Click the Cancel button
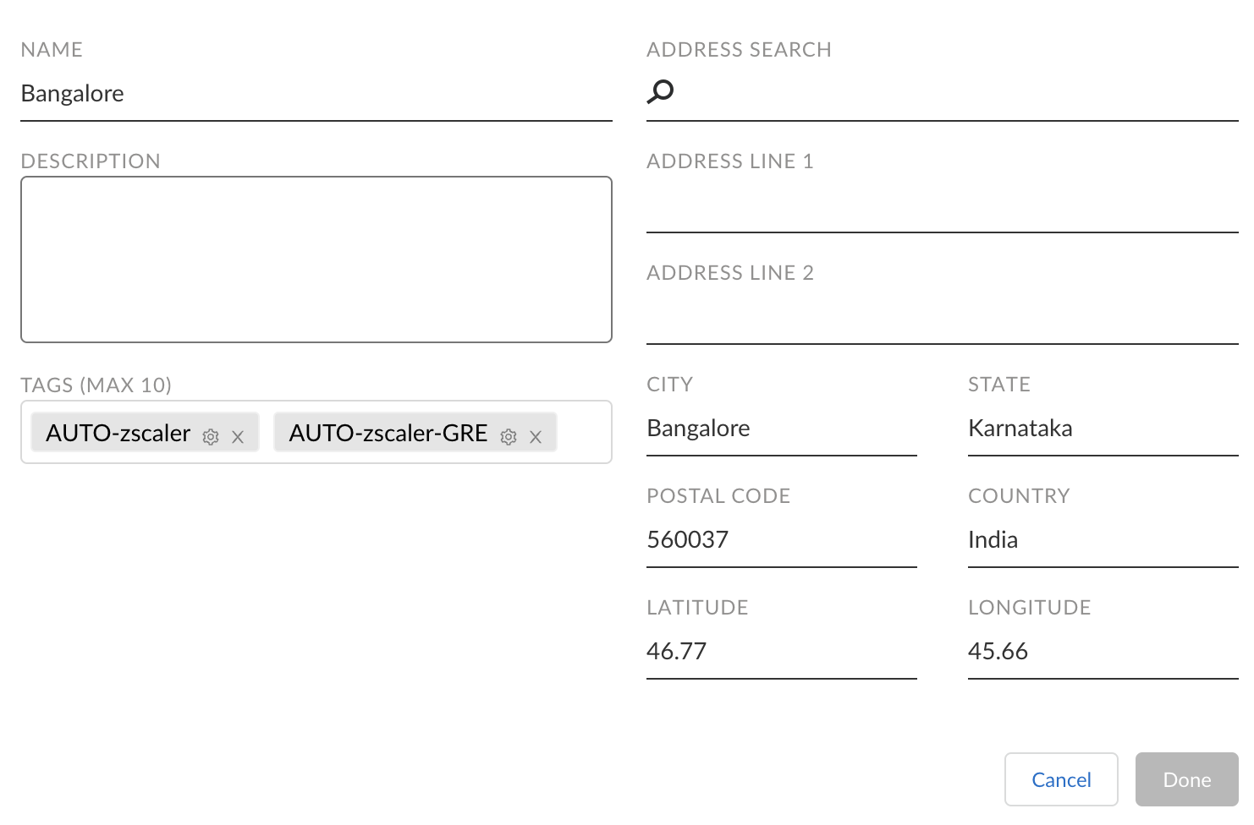1254x825 pixels. (1061, 779)
